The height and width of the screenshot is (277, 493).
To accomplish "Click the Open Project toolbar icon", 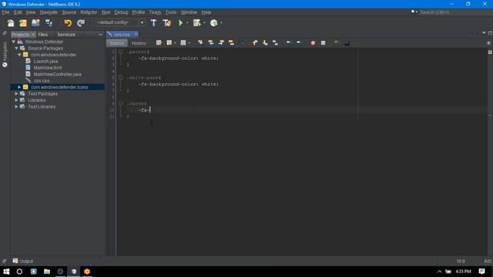I will pyautogui.click(x=36, y=23).
